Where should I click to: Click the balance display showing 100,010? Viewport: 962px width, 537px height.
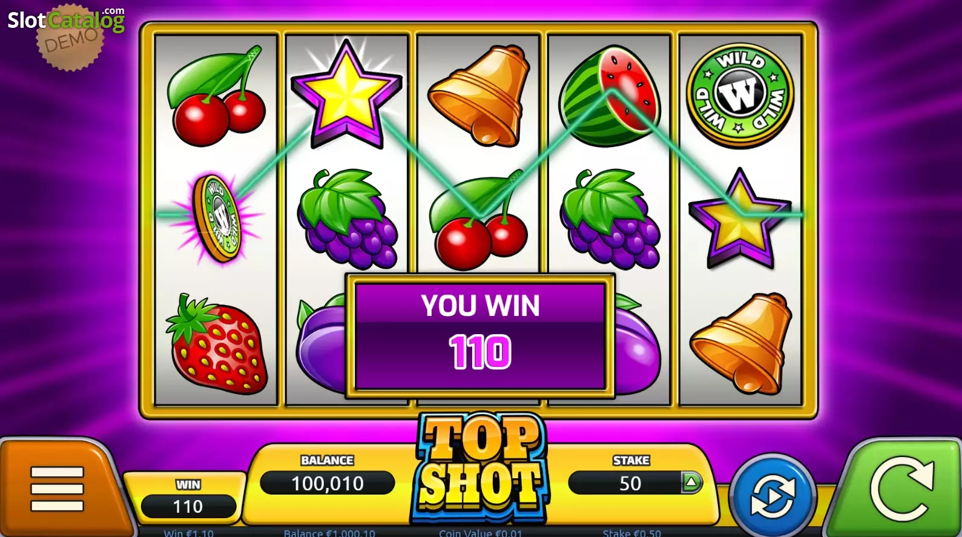coord(328,483)
